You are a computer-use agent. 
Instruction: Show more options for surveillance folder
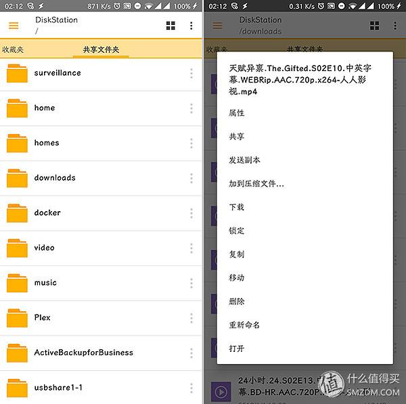[191, 73]
